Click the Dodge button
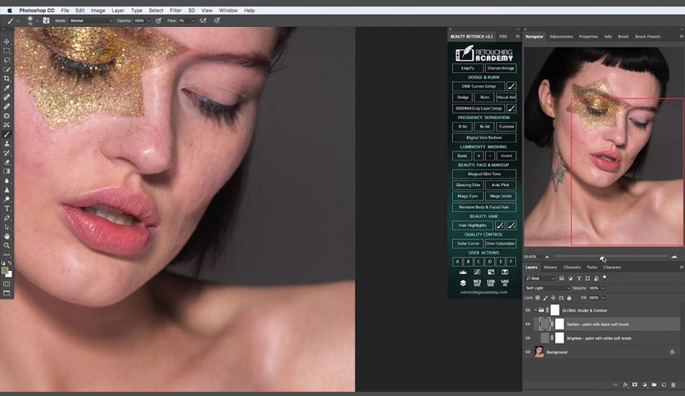 pos(463,97)
